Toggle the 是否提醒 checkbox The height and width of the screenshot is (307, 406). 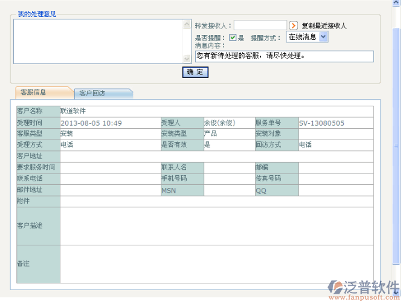click(x=233, y=37)
